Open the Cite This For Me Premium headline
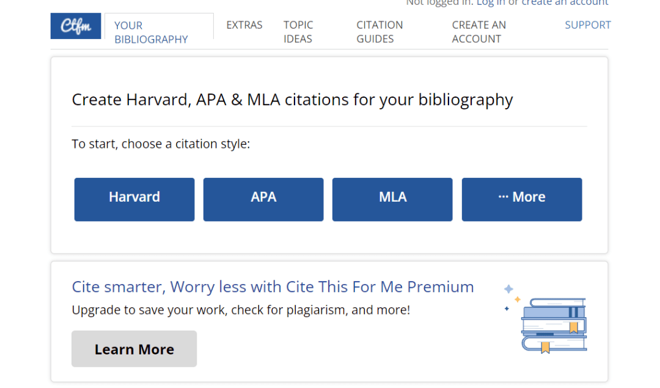Image resolution: width=660 pixels, height=388 pixels. (x=273, y=287)
